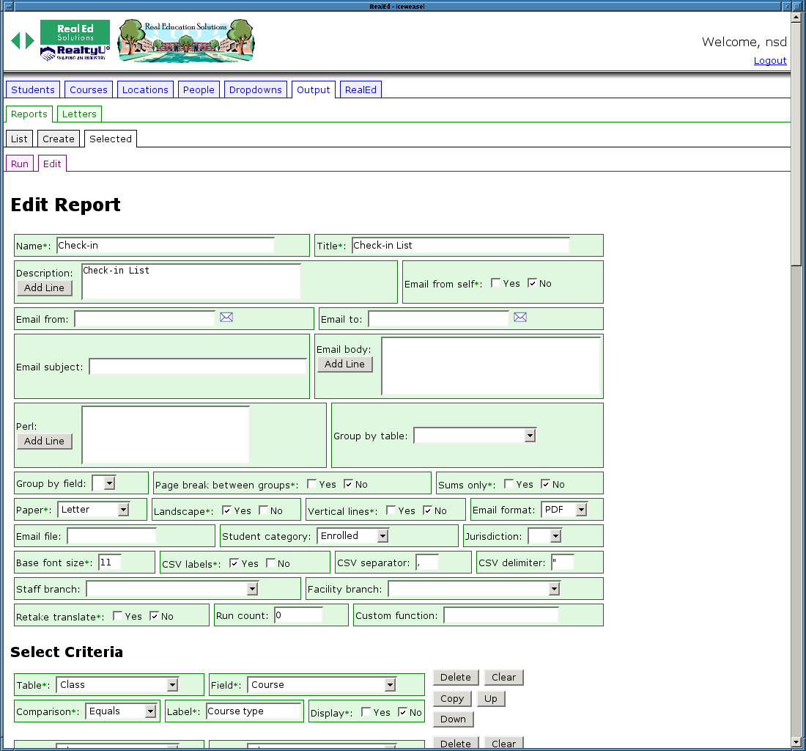Click into the Email subject field

198,367
